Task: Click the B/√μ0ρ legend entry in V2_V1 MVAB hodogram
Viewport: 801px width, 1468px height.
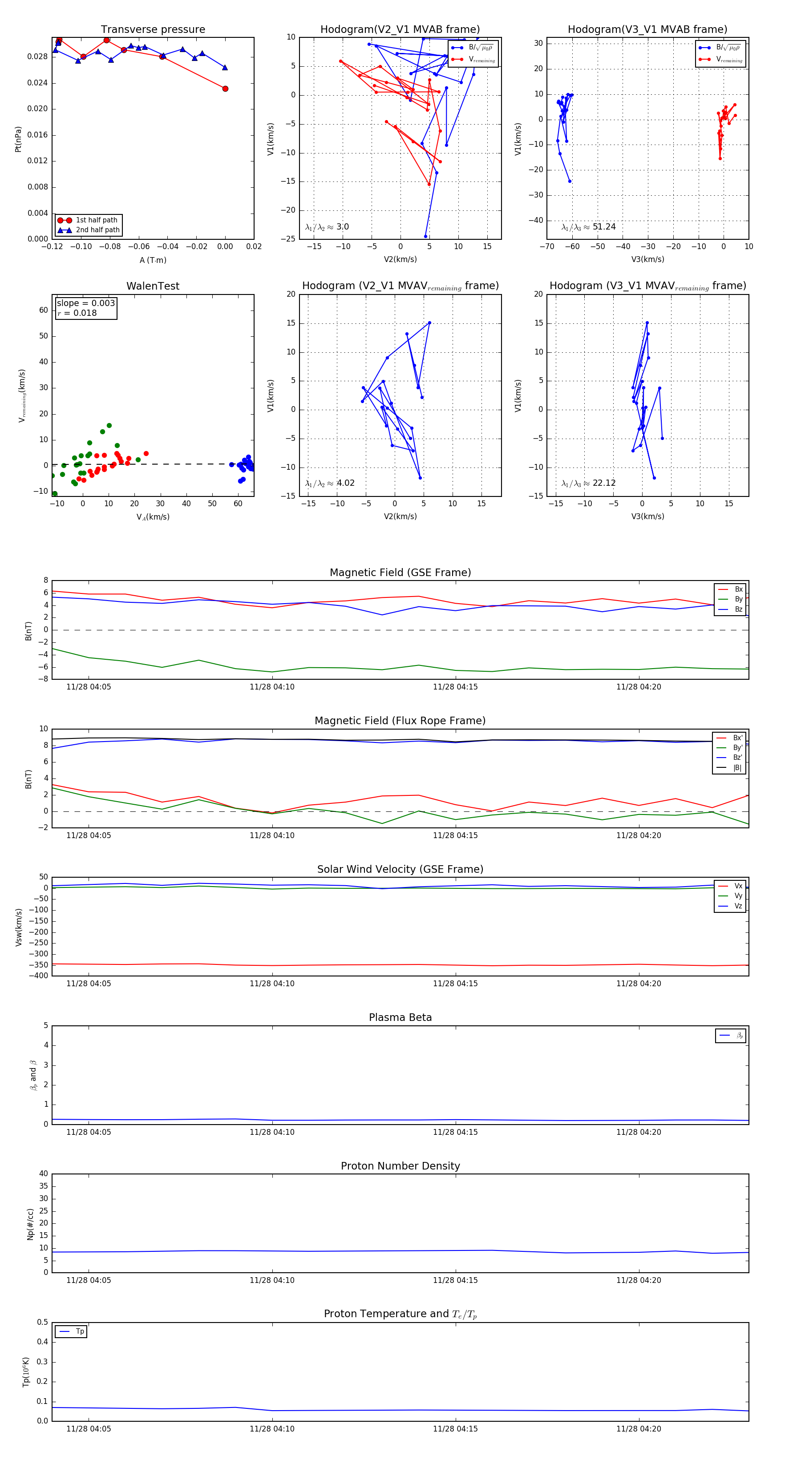Action: tap(473, 48)
